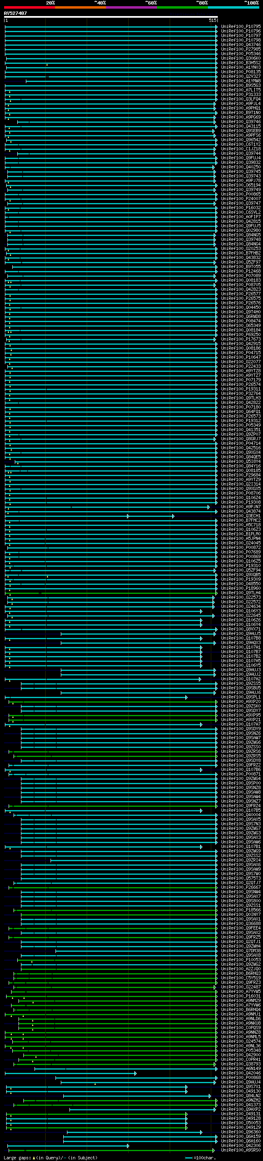Click label UniRef100_Q84LN2
This screenshot has width=263, height=1161.
tap(241, 1096)
